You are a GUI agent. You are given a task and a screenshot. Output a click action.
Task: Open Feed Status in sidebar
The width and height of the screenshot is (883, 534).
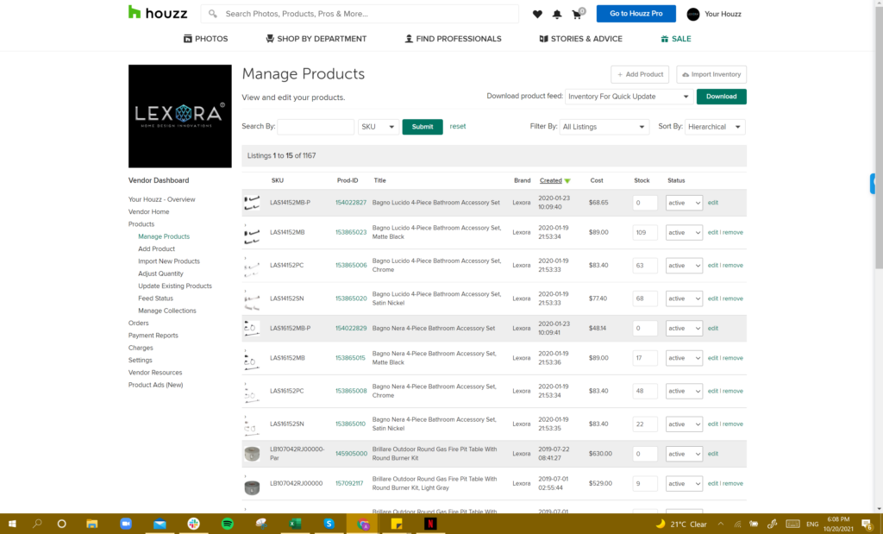(155, 298)
